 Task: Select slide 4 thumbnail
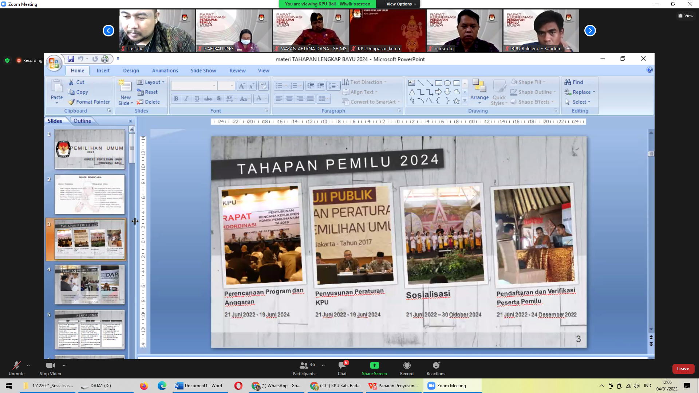(x=90, y=285)
